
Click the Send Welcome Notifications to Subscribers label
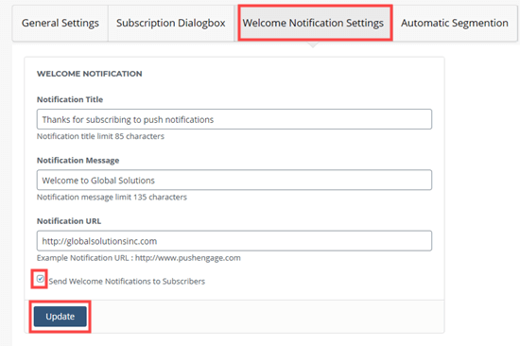tap(127, 282)
